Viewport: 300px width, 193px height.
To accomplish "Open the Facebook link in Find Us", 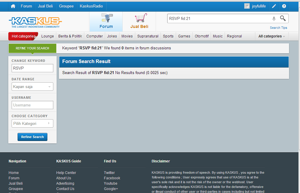I will [x=112, y=178].
